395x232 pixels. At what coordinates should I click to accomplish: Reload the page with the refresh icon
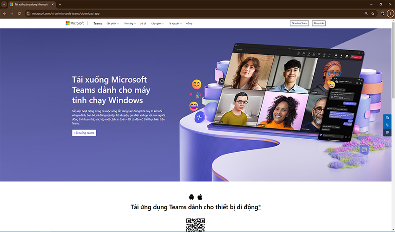tap(20, 13)
